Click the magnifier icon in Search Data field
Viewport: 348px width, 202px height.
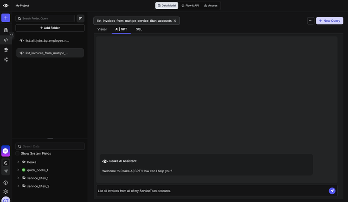tap(19, 146)
